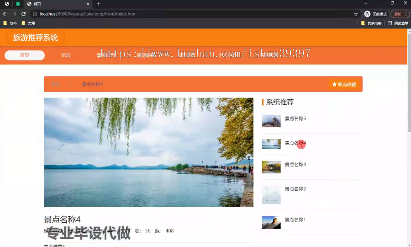Click the 景点名称5 mountain thumbnail
The height and width of the screenshot is (247, 411).
pos(271,121)
